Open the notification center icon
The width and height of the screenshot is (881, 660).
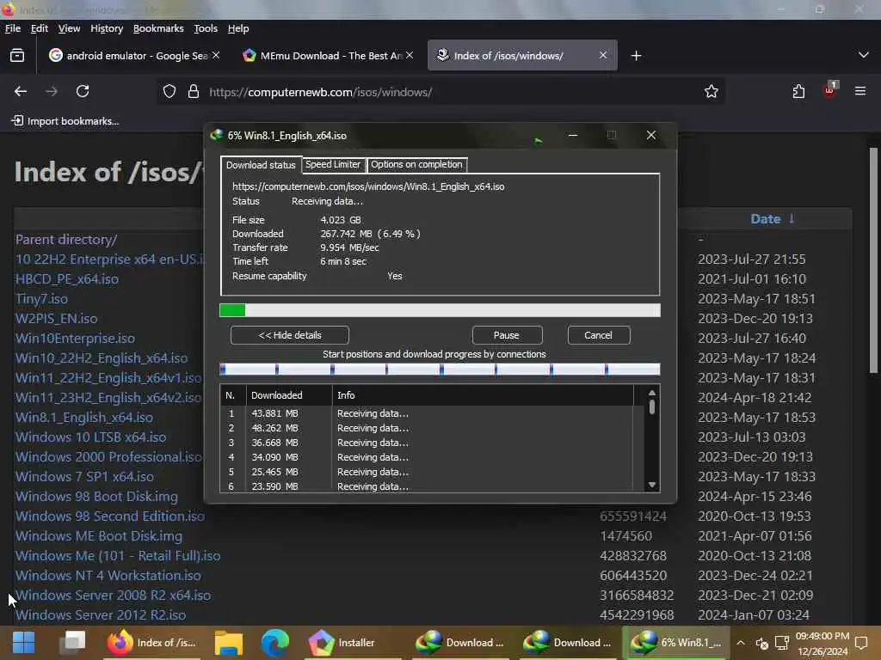click(x=860, y=643)
